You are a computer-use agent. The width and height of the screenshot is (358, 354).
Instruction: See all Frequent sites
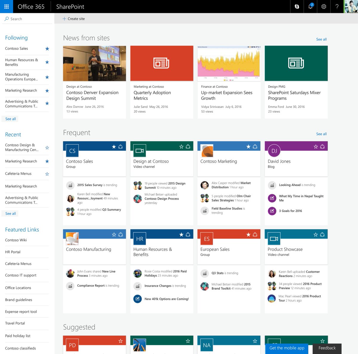(x=321, y=134)
